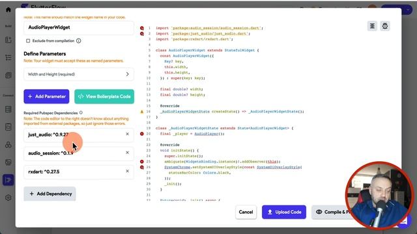417x234 pixels.
Task: Add a new dependency
Action: (x=50, y=194)
